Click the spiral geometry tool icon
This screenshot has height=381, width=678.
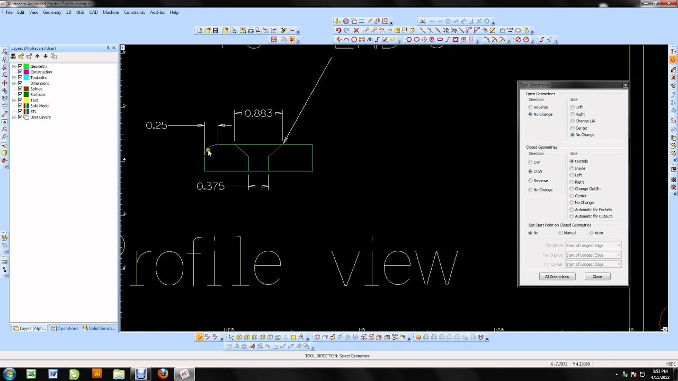point(432,40)
